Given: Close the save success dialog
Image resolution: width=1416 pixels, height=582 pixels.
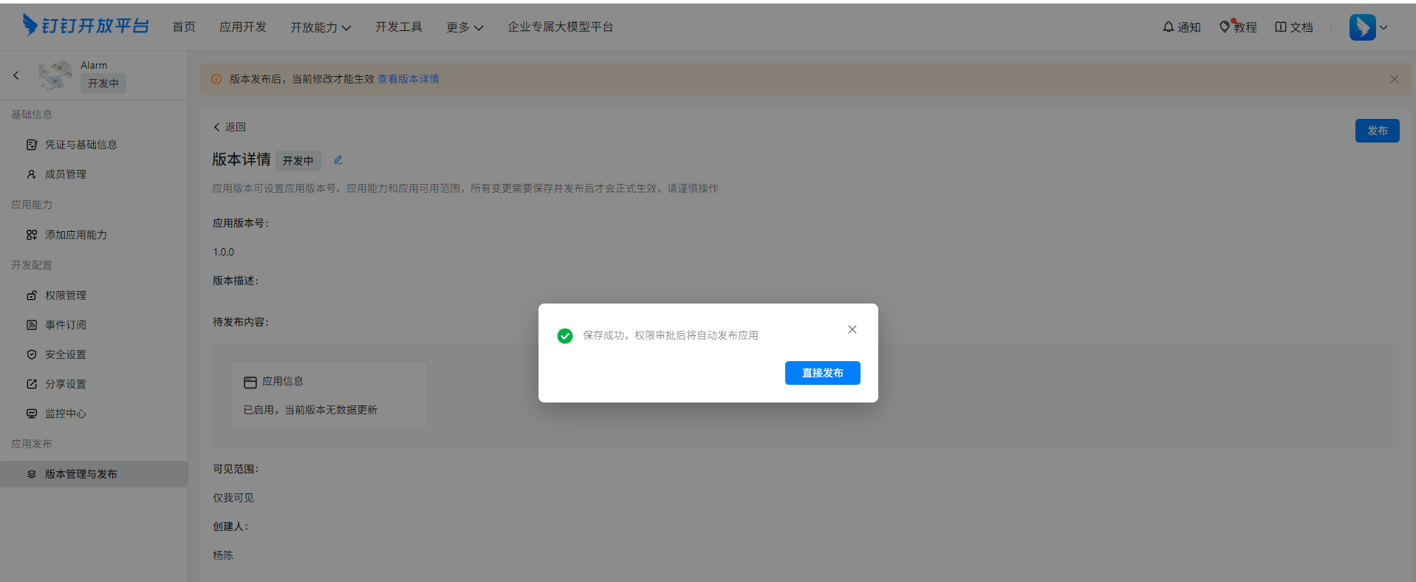Looking at the screenshot, I should pyautogui.click(x=852, y=329).
